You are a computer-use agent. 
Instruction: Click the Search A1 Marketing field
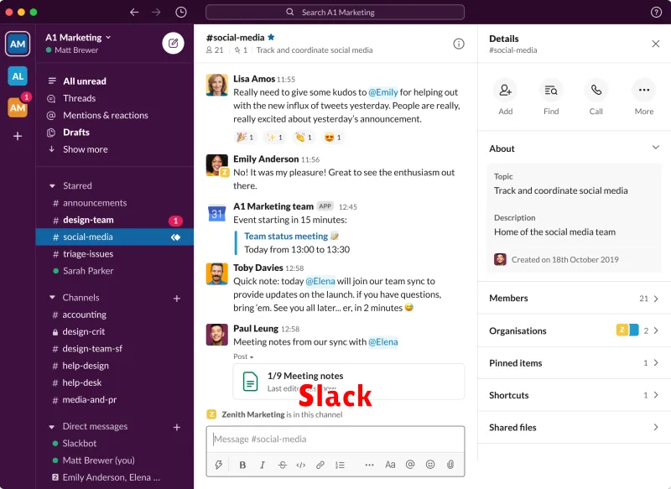pos(335,12)
